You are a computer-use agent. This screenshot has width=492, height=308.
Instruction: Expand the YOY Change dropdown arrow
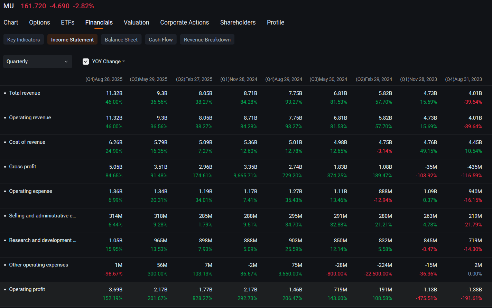click(124, 62)
